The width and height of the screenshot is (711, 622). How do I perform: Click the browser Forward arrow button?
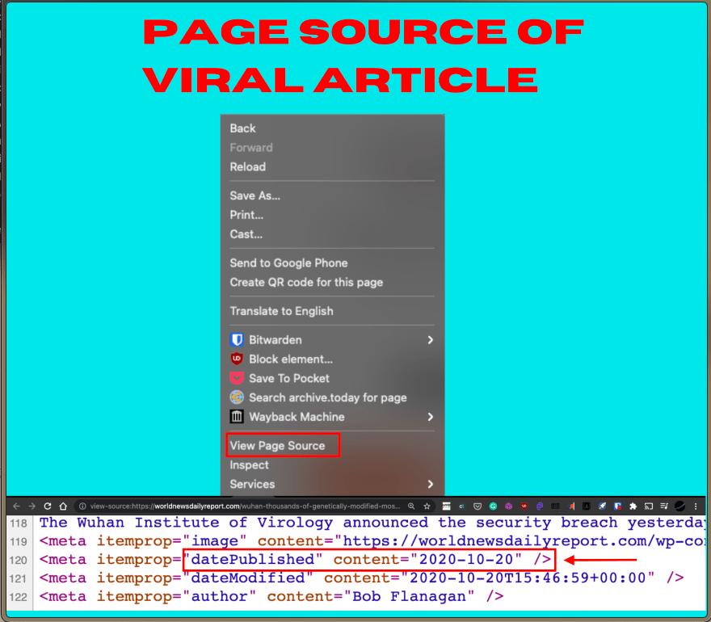[32, 506]
